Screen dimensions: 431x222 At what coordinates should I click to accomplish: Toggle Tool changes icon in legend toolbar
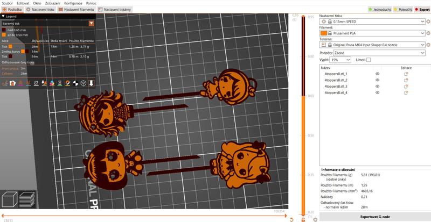click(x=44, y=83)
